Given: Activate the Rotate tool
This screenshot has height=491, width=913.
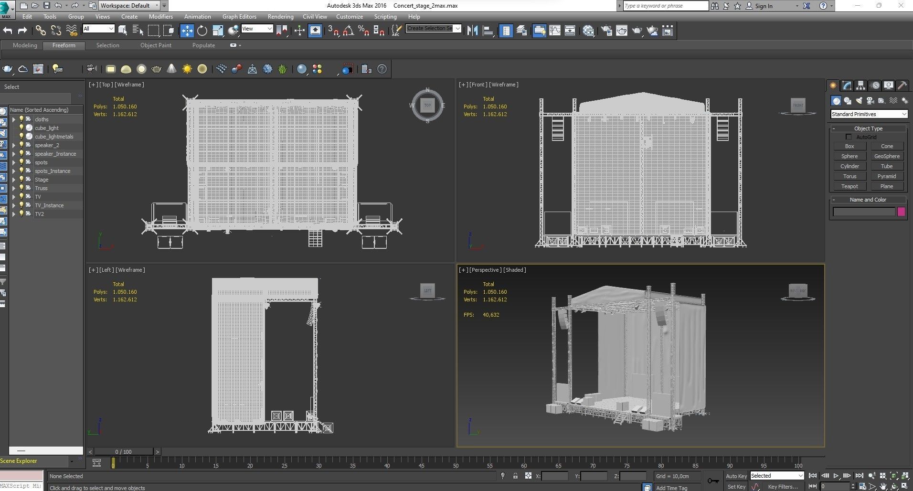Looking at the screenshot, I should coord(202,31).
